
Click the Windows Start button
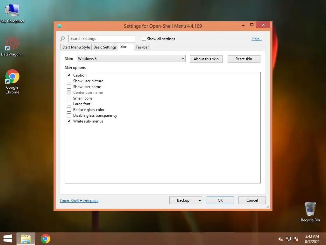8,239
